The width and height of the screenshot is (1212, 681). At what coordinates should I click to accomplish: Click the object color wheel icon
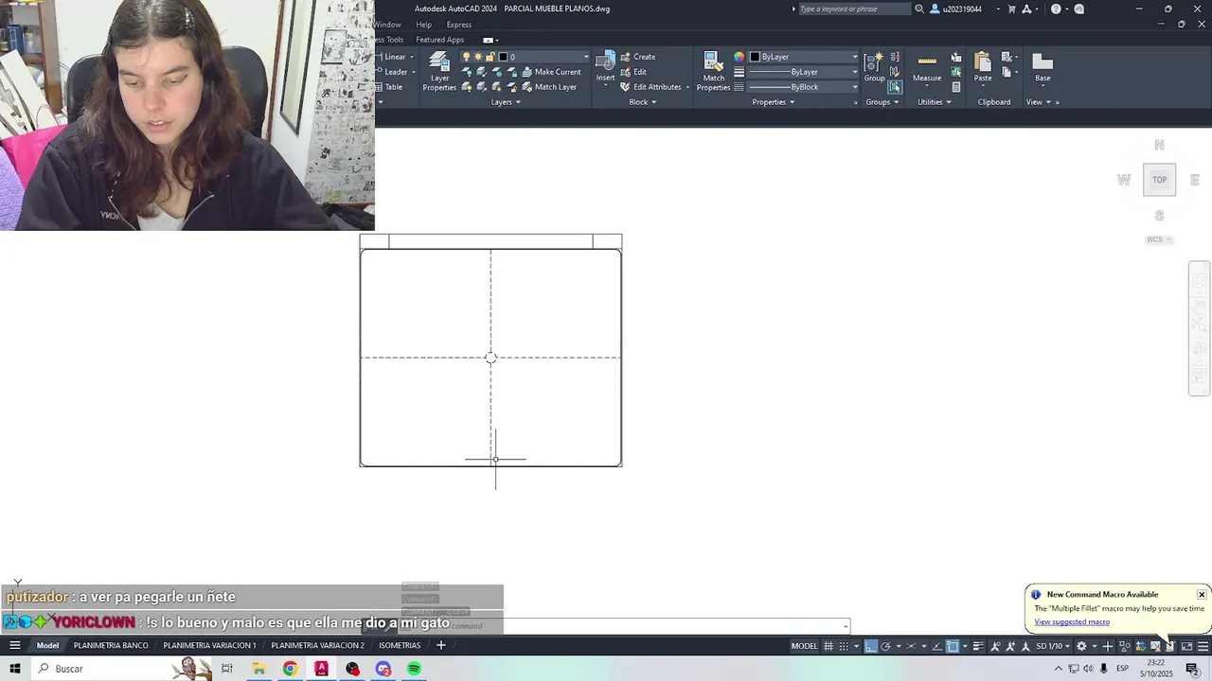pyautogui.click(x=740, y=57)
